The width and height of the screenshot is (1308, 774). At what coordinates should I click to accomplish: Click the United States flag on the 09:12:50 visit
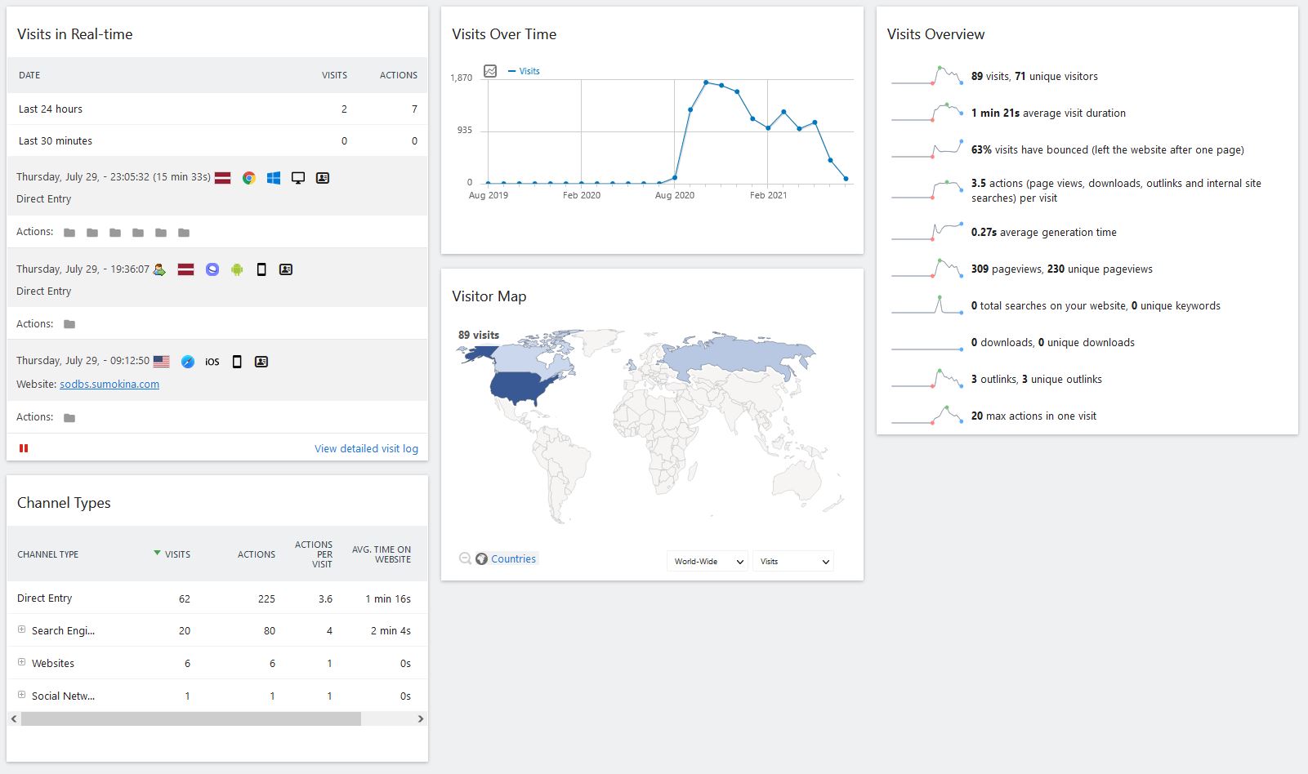162,362
